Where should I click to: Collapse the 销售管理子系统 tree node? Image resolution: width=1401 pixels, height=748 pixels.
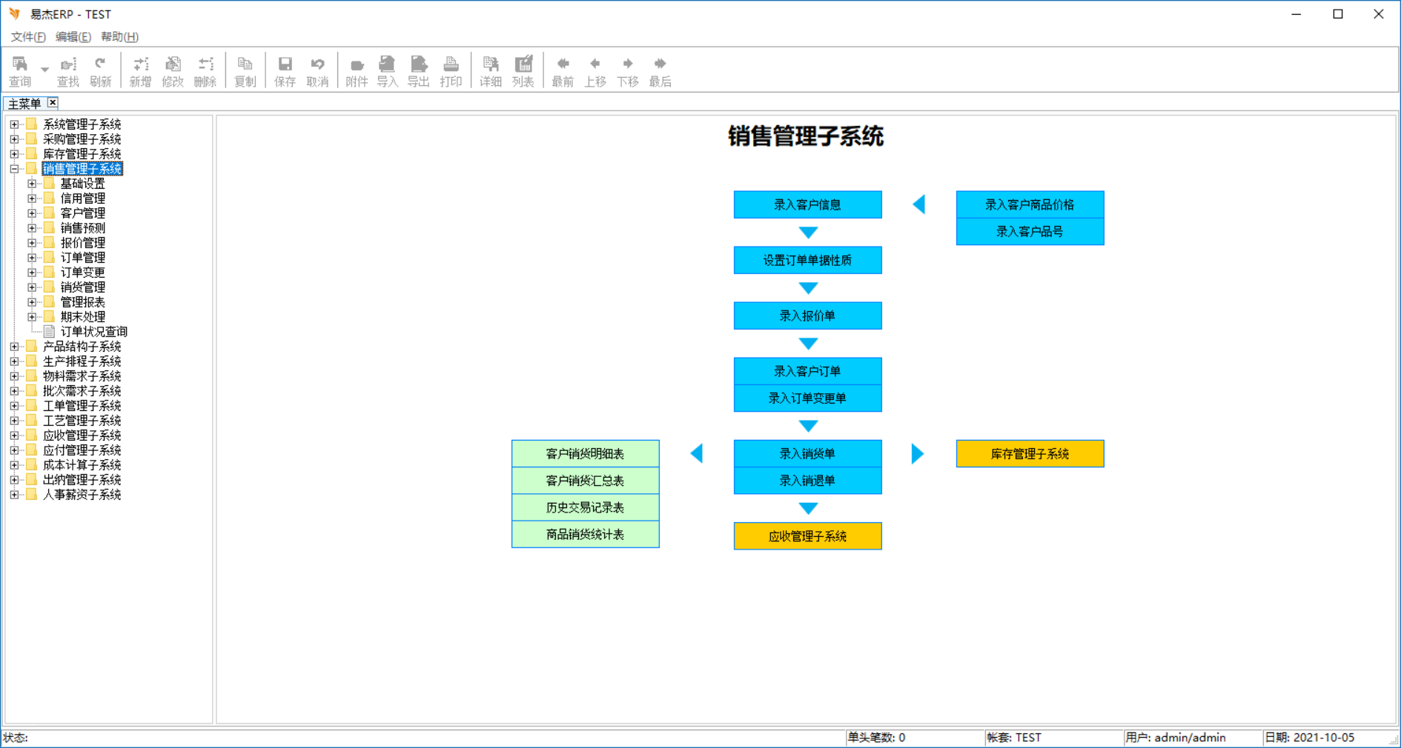click(14, 169)
